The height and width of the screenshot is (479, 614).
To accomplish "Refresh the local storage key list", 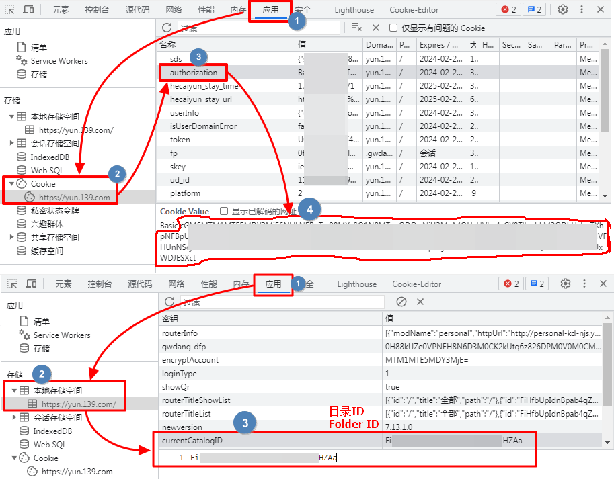I will (169, 302).
